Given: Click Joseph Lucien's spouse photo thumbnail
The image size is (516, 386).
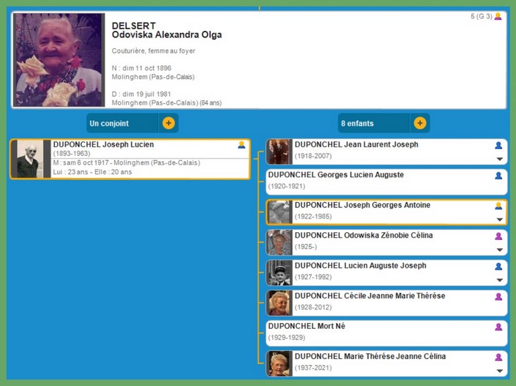Looking at the screenshot, I should [x=30, y=159].
